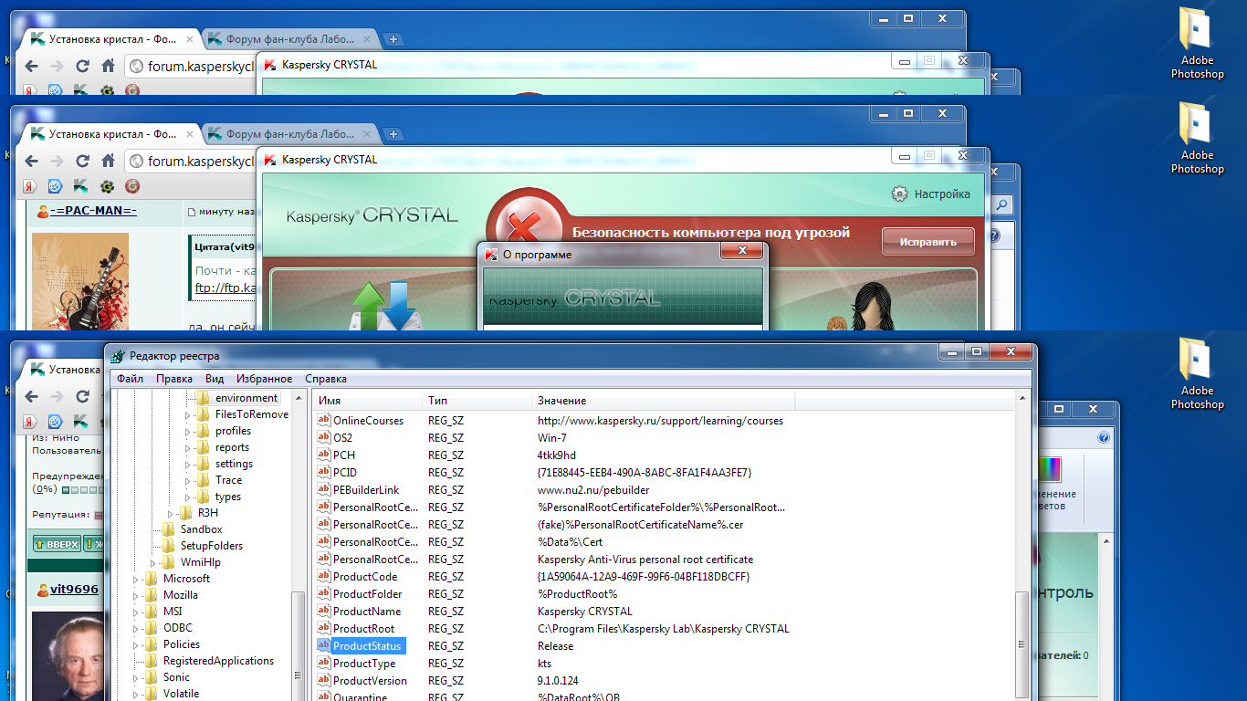
Task: Click the string icon beside ProductType
Action: pyautogui.click(x=323, y=664)
